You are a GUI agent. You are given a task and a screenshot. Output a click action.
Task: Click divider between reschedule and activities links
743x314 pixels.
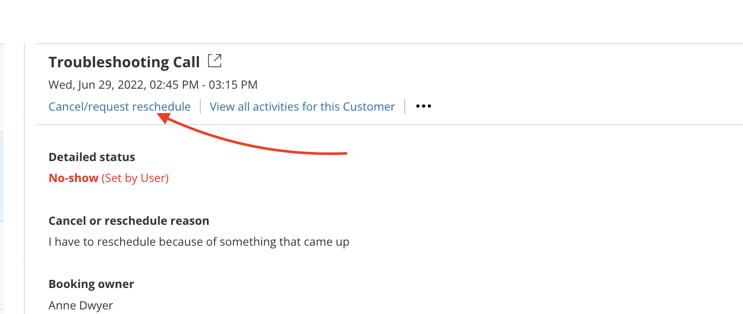pyautogui.click(x=200, y=107)
